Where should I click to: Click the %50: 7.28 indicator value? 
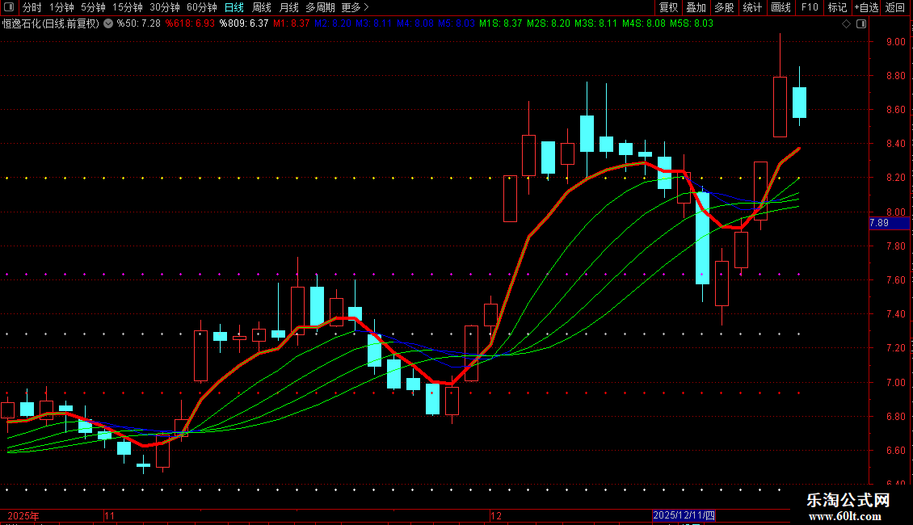(139, 24)
